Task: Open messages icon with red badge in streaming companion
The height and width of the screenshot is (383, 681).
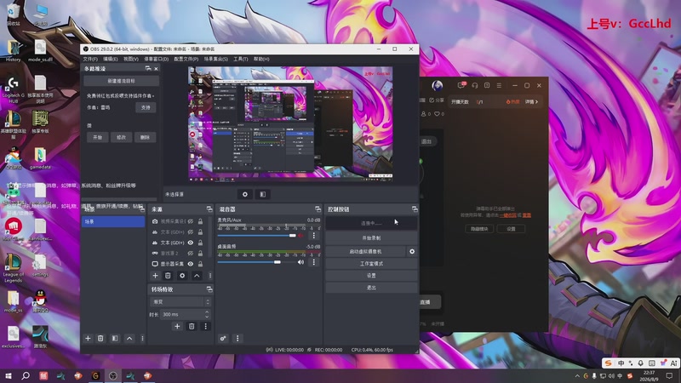Action: (x=461, y=85)
